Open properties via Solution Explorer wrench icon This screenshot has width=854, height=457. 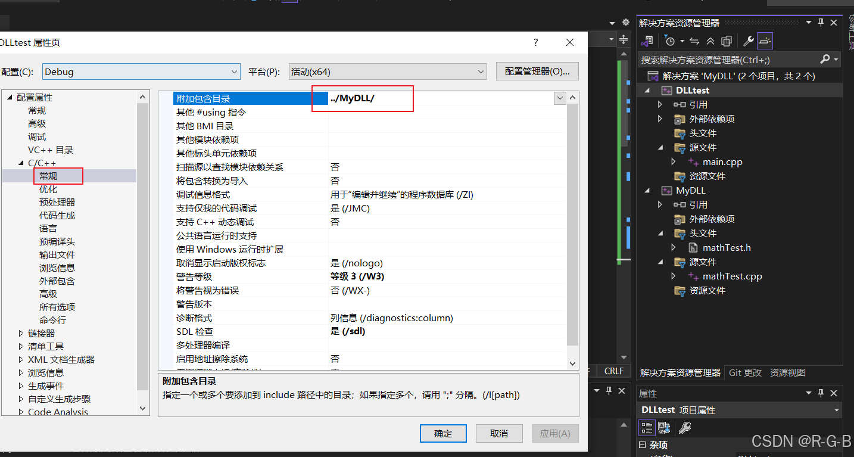[749, 41]
